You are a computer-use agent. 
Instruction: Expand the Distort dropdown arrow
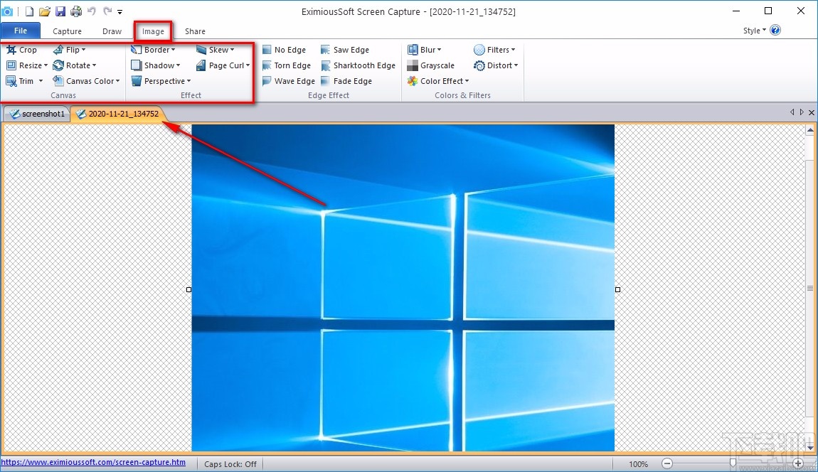(516, 65)
